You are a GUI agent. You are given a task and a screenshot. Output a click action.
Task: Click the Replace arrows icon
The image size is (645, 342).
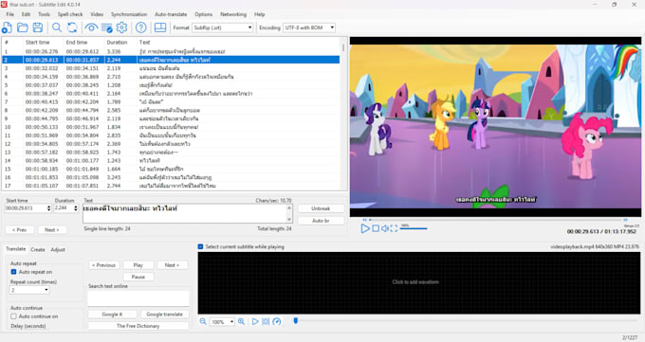click(x=72, y=27)
